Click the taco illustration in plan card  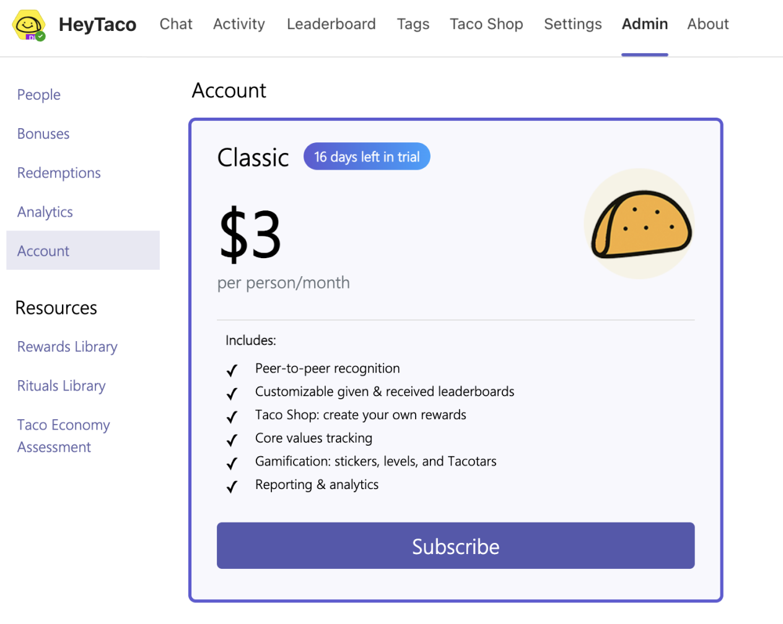pos(639,224)
